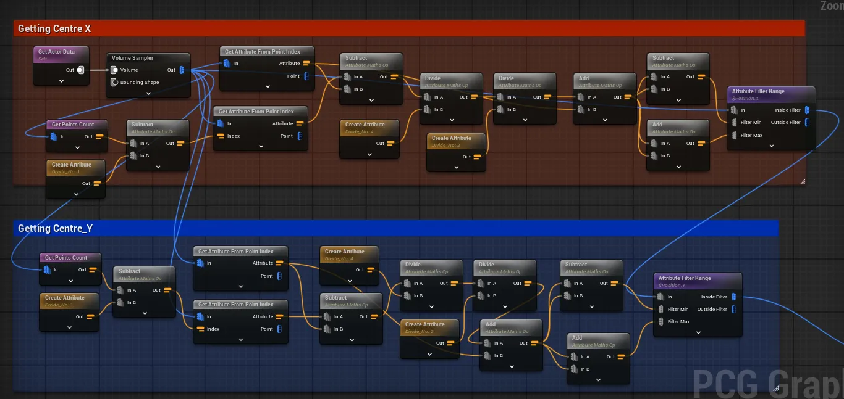Click the In pin on $Position.X filter node
This screenshot has height=399, width=844.
[734, 110]
